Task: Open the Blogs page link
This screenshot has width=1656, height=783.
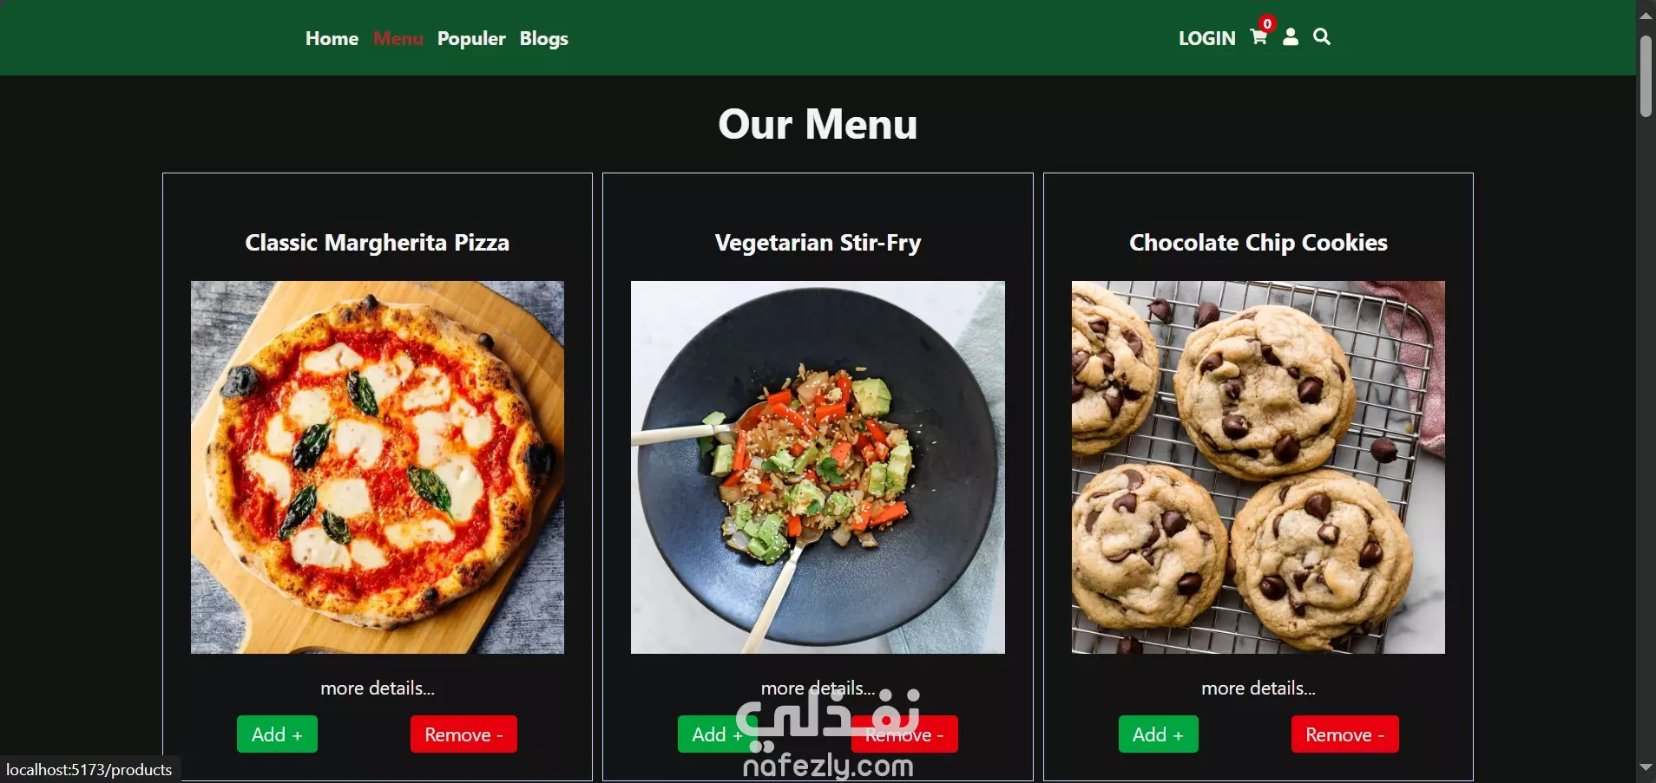Action: [544, 38]
